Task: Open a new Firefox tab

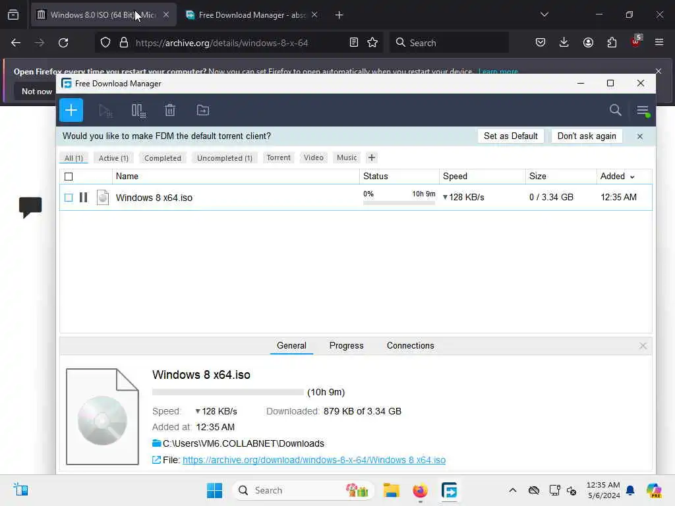Action: pos(339,15)
